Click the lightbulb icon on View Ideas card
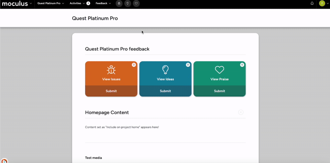330x163 pixels. click(165, 70)
